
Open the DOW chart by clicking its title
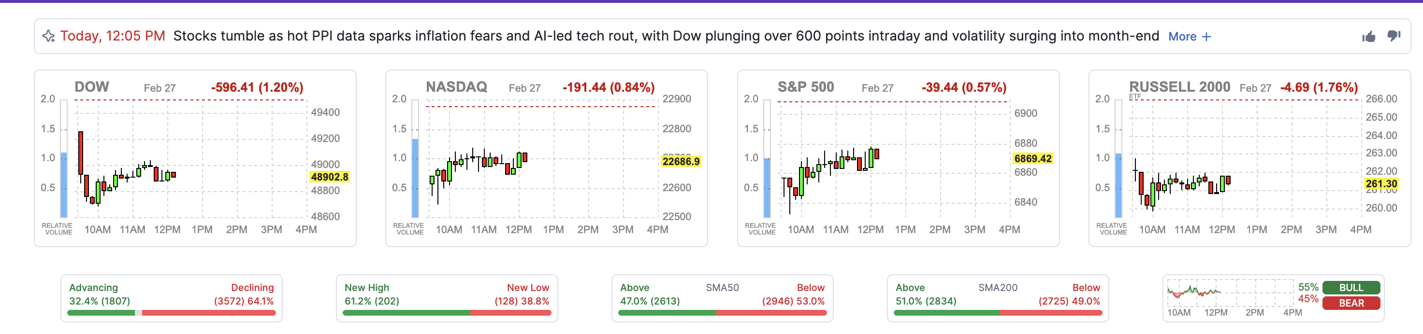point(92,86)
